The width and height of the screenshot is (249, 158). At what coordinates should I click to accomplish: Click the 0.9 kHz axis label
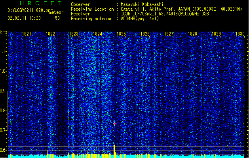click(x=3, y=91)
